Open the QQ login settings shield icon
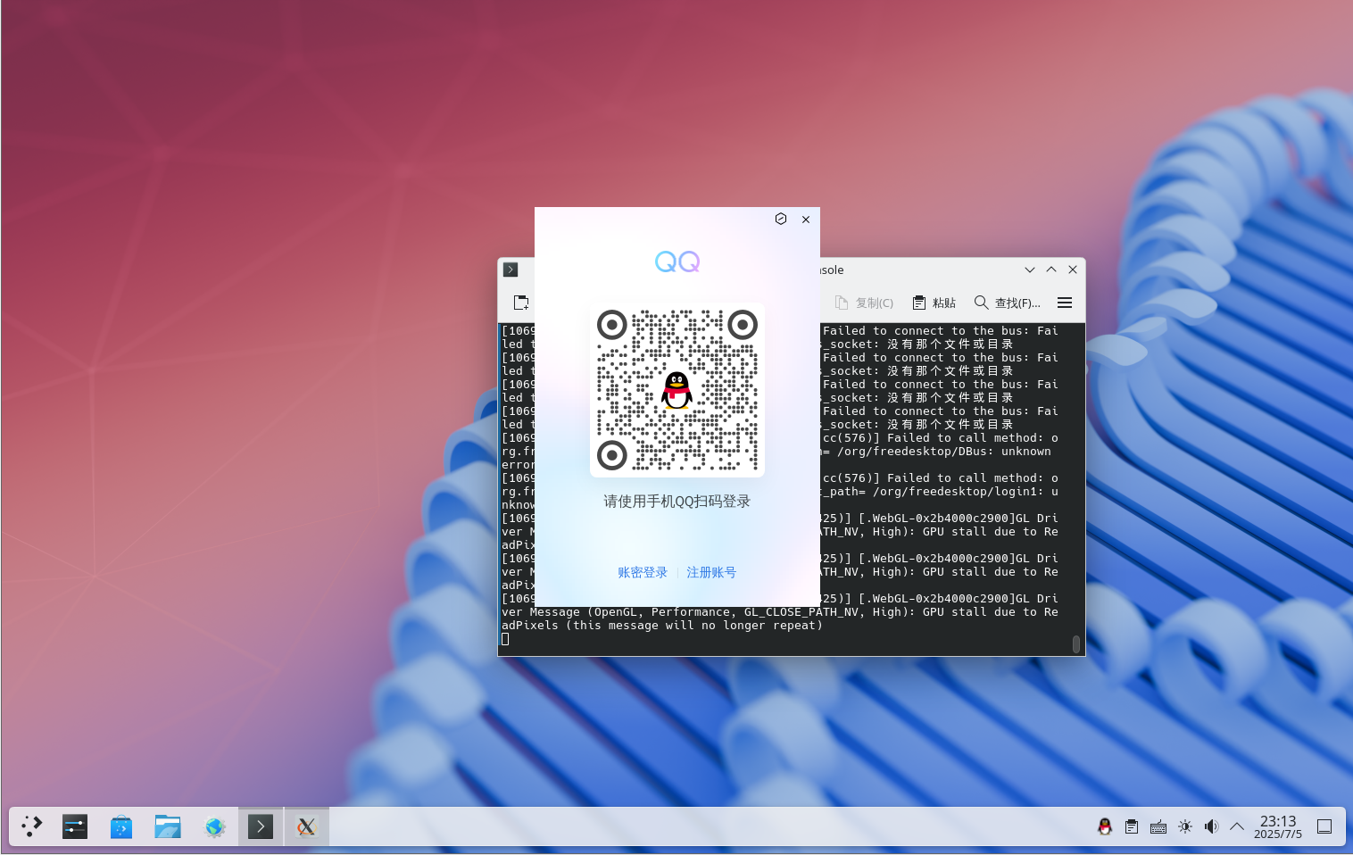This screenshot has height=855, width=1353. click(781, 219)
